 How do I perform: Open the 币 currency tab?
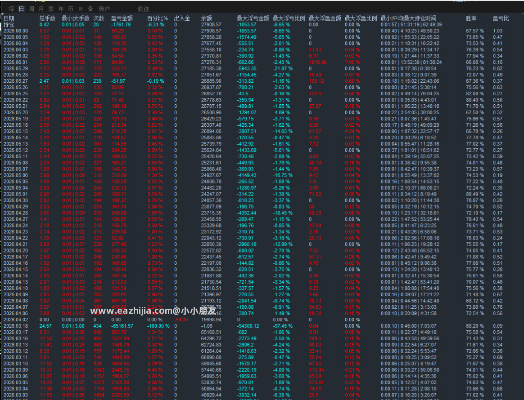click(71, 9)
